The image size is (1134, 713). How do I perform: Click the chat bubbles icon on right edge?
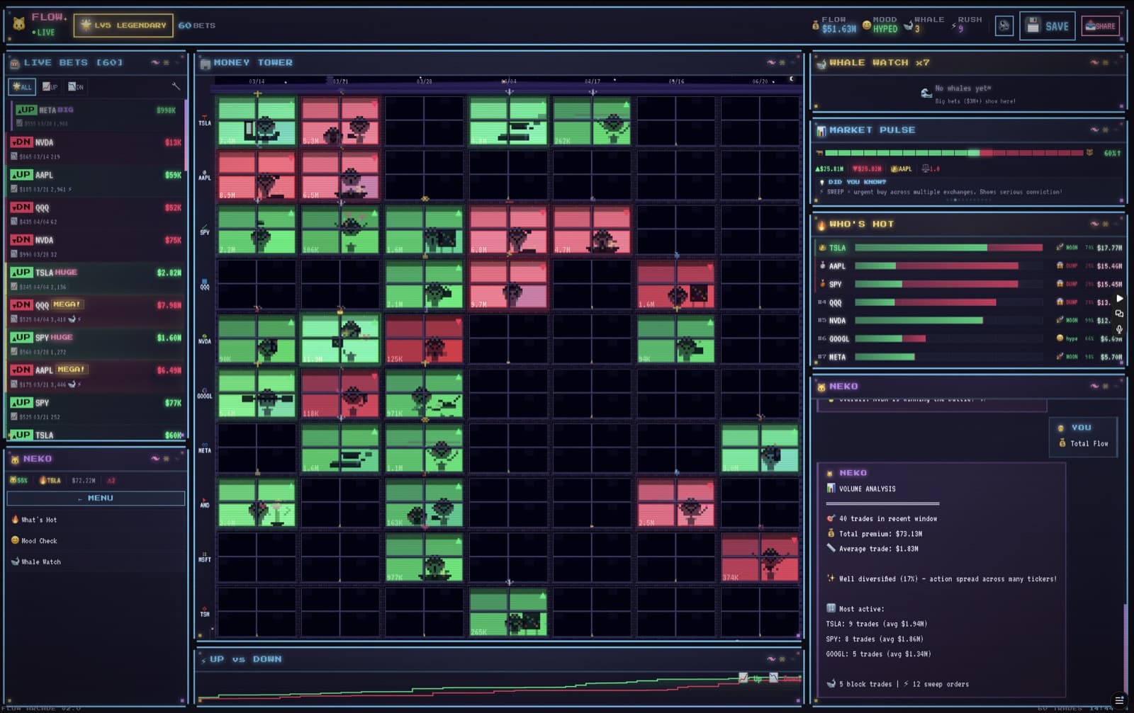pyautogui.click(x=1119, y=314)
